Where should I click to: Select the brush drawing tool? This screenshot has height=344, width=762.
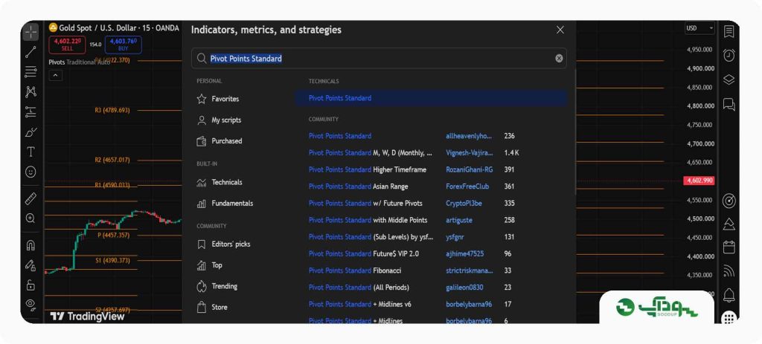click(31, 132)
